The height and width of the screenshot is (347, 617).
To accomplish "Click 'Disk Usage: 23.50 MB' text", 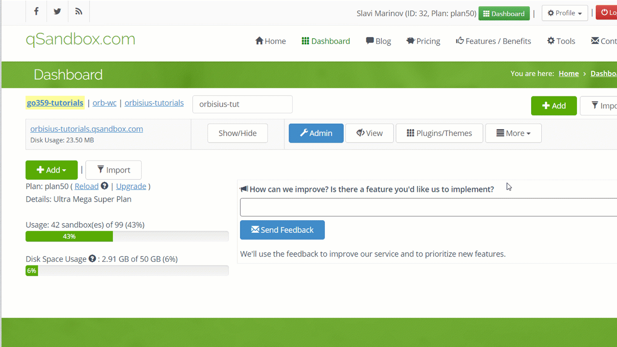I will [x=62, y=140].
